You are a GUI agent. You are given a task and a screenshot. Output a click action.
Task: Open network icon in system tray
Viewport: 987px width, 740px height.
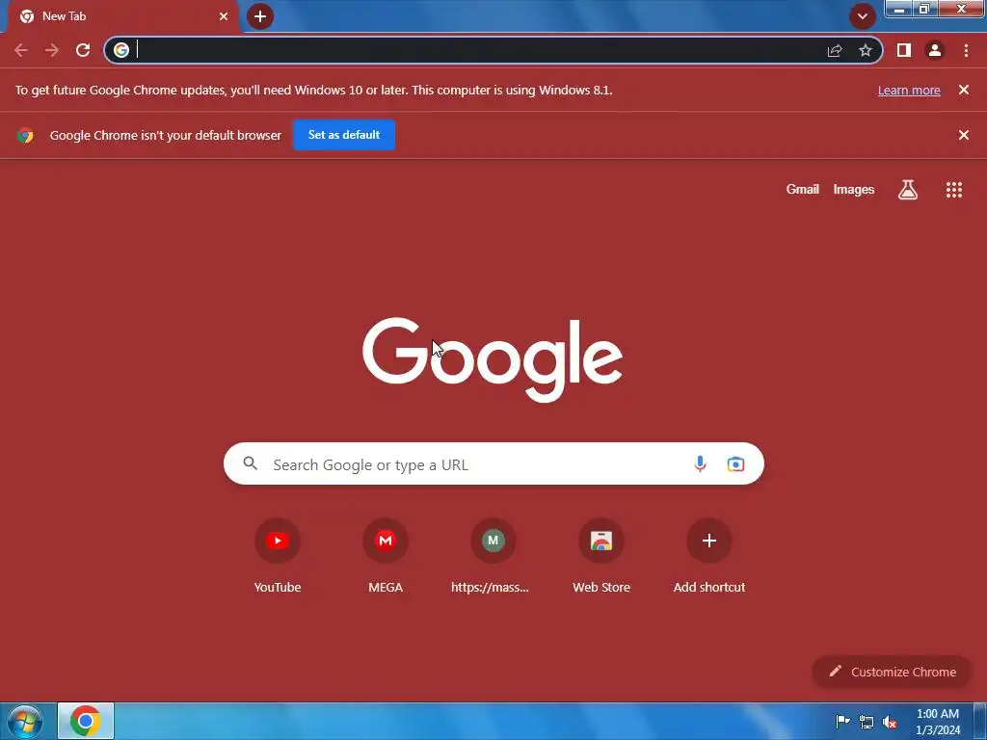point(867,722)
